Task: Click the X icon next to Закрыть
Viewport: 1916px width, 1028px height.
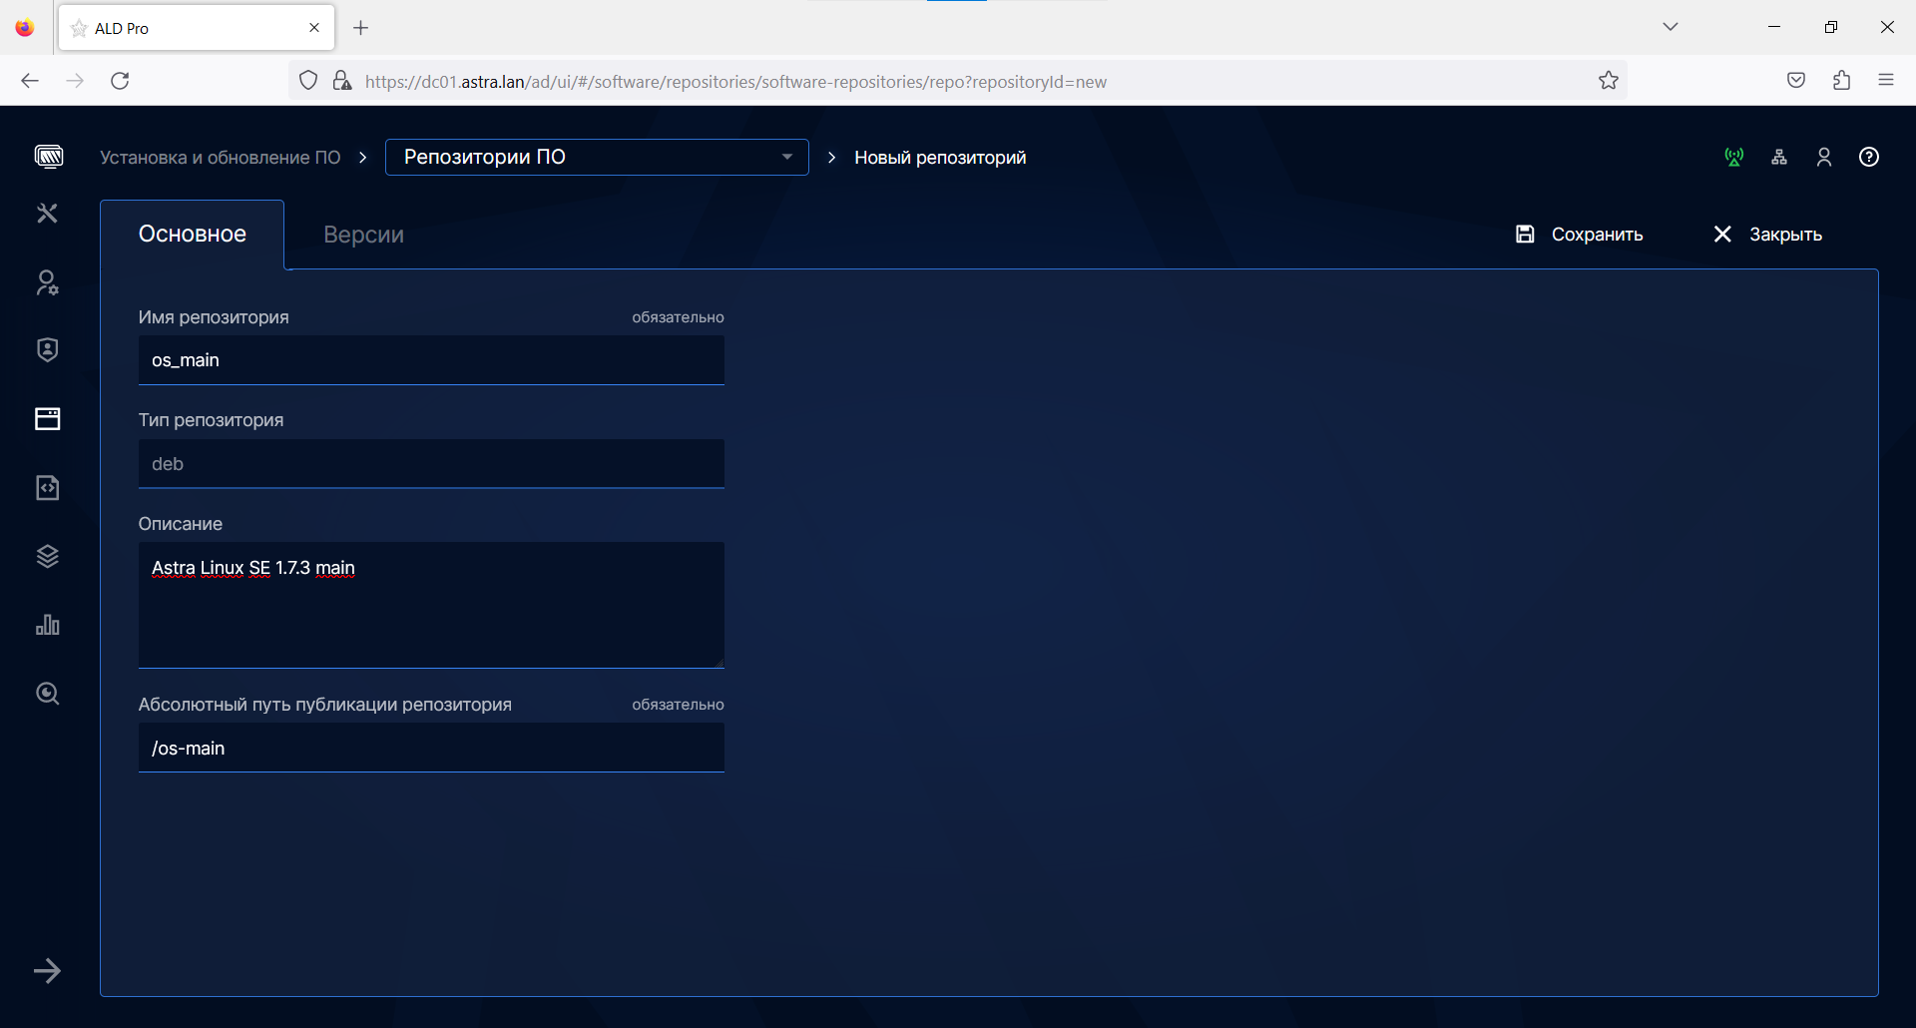Action: click(x=1722, y=234)
